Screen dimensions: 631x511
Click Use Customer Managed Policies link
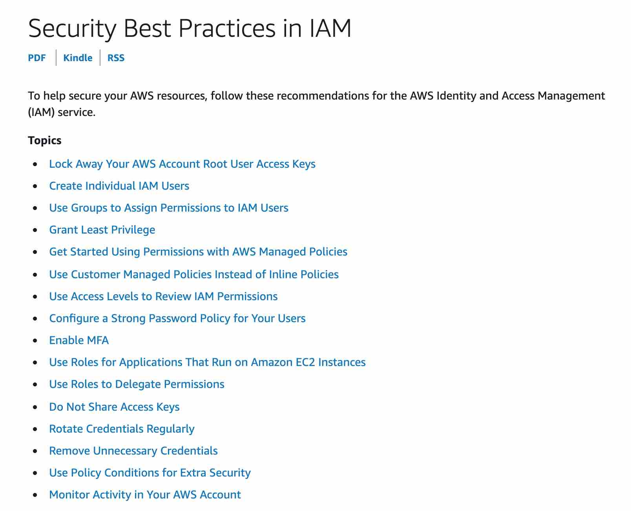coord(194,274)
